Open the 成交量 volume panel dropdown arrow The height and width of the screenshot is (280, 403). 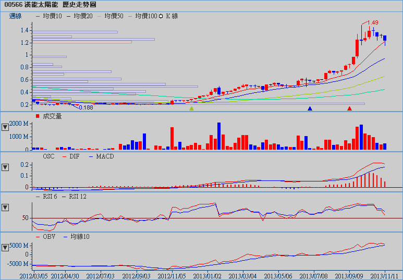coord(5,127)
